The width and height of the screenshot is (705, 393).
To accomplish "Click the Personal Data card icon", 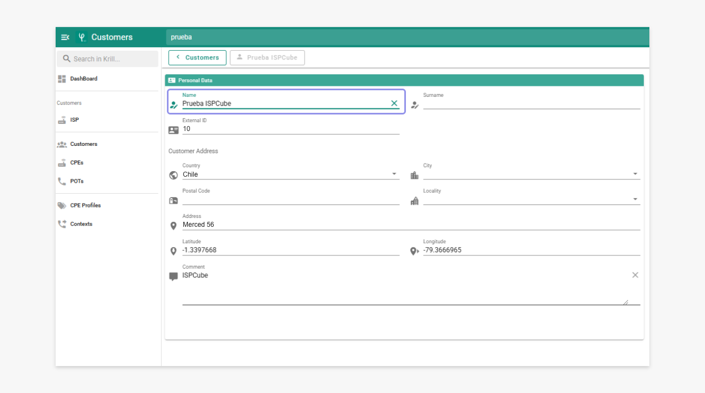I will (x=172, y=80).
